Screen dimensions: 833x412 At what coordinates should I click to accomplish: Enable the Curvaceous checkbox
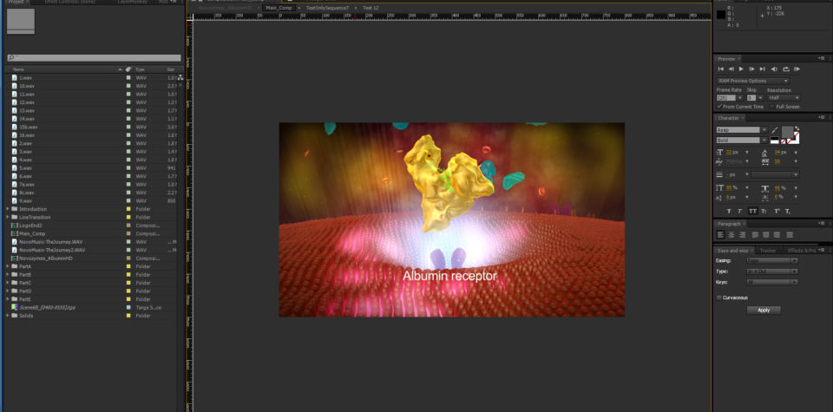click(x=719, y=297)
